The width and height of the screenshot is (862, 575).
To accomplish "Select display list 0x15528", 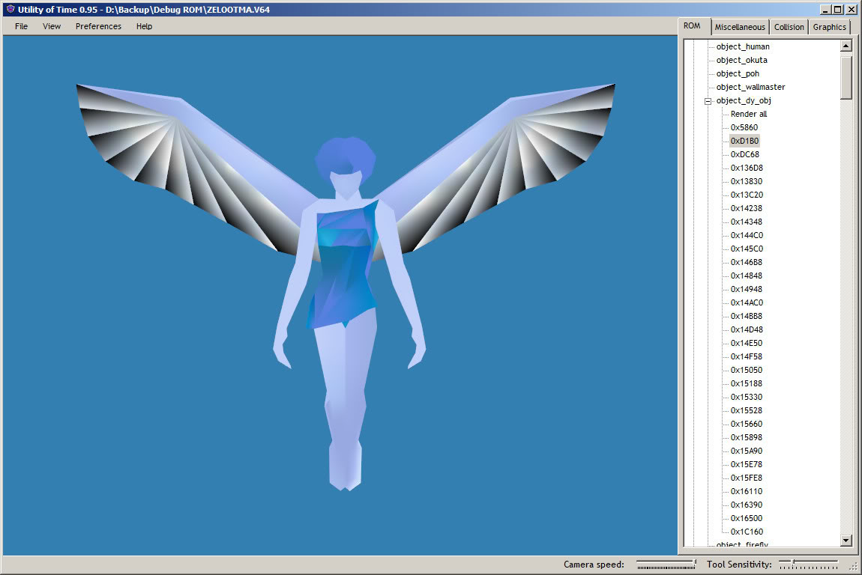I will (x=747, y=410).
